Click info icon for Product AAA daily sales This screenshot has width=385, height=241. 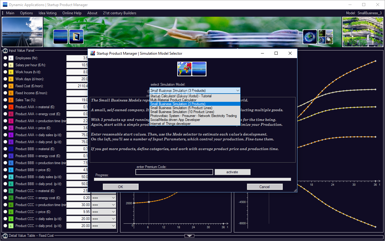(x=11, y=135)
